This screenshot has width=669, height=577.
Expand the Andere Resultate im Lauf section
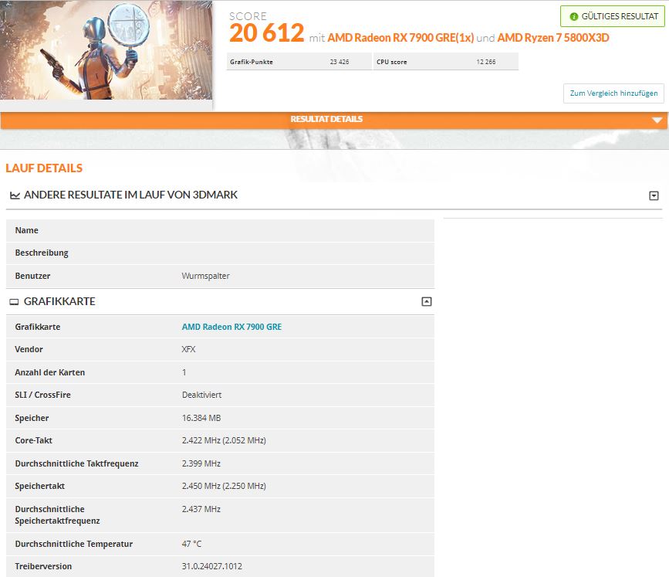[654, 195]
